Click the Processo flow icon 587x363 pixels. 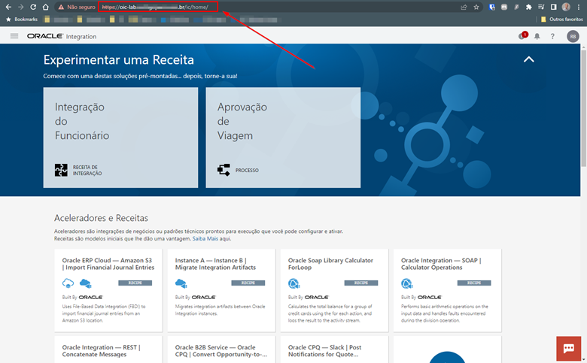pyautogui.click(x=224, y=170)
